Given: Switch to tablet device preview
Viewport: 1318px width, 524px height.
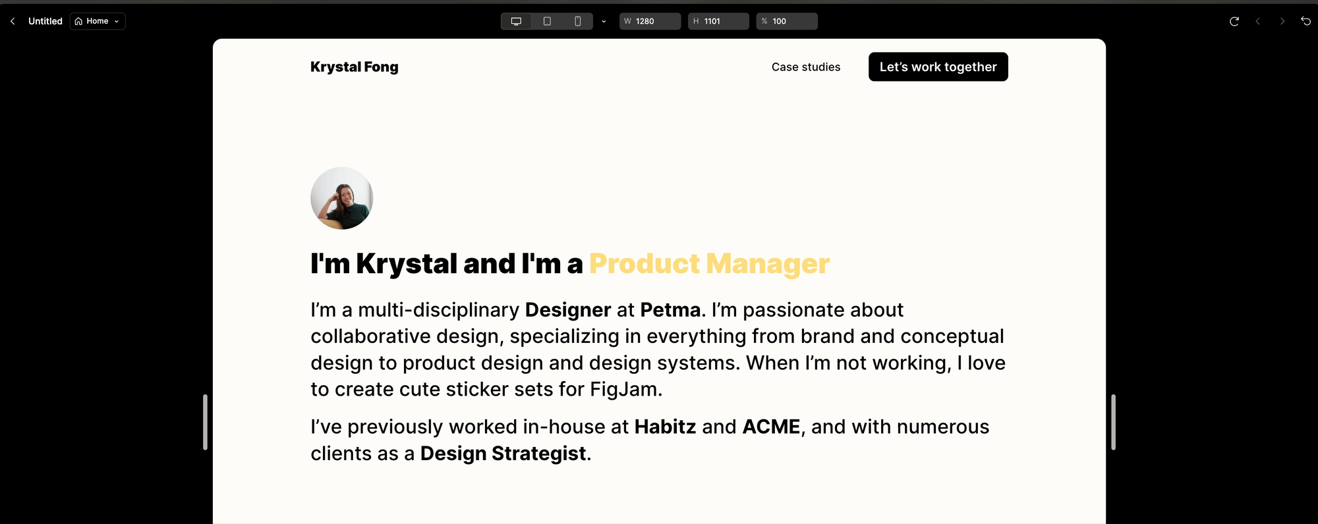Looking at the screenshot, I should pyautogui.click(x=547, y=21).
